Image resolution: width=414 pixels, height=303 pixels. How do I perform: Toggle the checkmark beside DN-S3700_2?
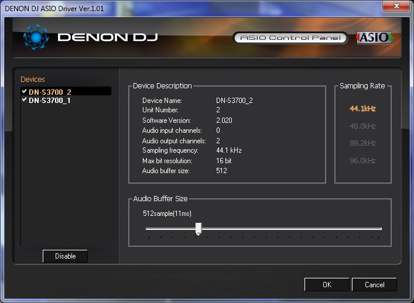tap(24, 92)
